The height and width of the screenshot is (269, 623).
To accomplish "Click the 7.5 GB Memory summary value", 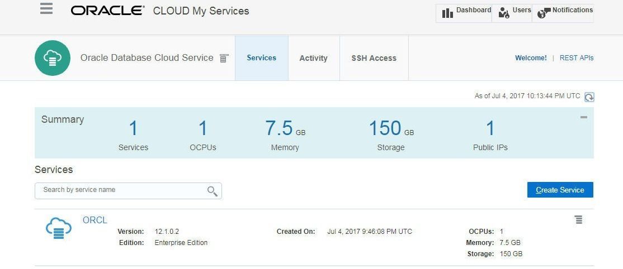I will pos(285,128).
